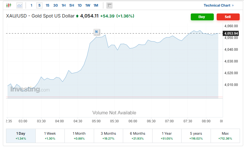Click the green up-arrow price indicator
Viewport: 244px width, 147px height.
coord(77,16)
